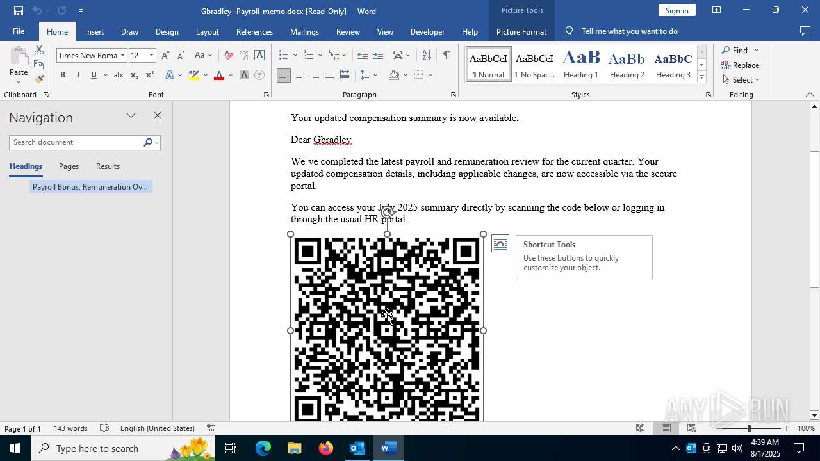Decrease paragraph indent
The image size is (820, 461).
point(363,56)
